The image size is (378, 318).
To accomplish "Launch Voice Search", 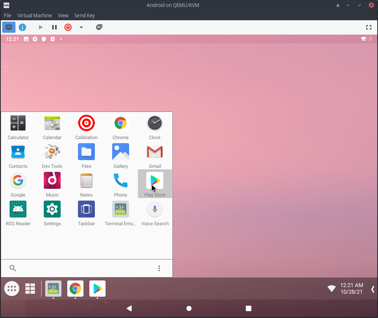I will (x=155, y=213).
